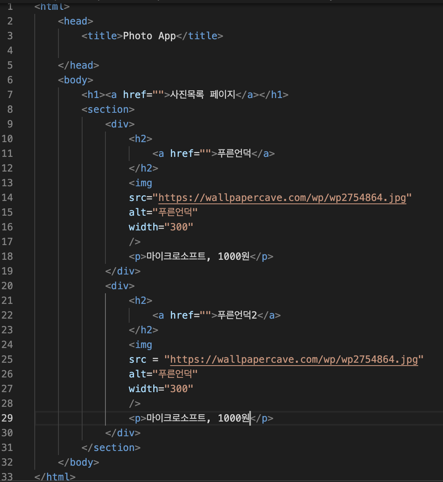Click the 'src =' attribute on line 25
Screen dimensions: 443x482
144,359
